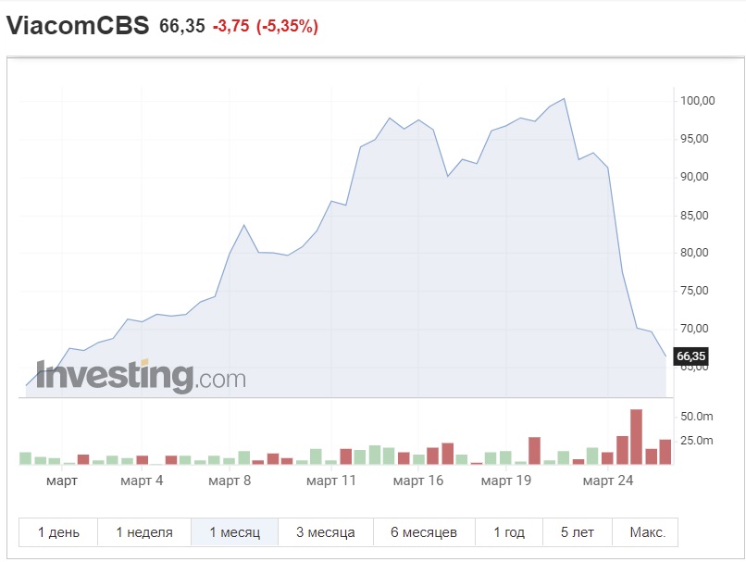
Task: Switch to the 3 месяца range
Action: pyautogui.click(x=326, y=532)
